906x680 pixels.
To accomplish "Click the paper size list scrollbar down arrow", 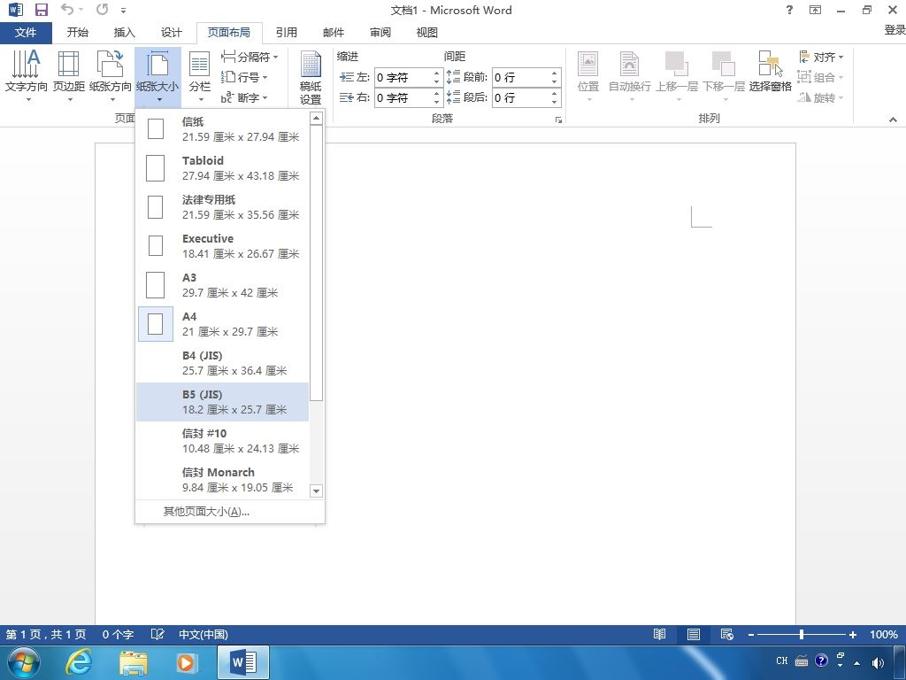I will [316, 491].
